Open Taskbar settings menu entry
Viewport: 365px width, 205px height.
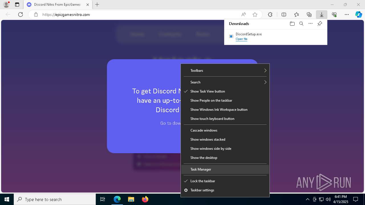point(225,190)
